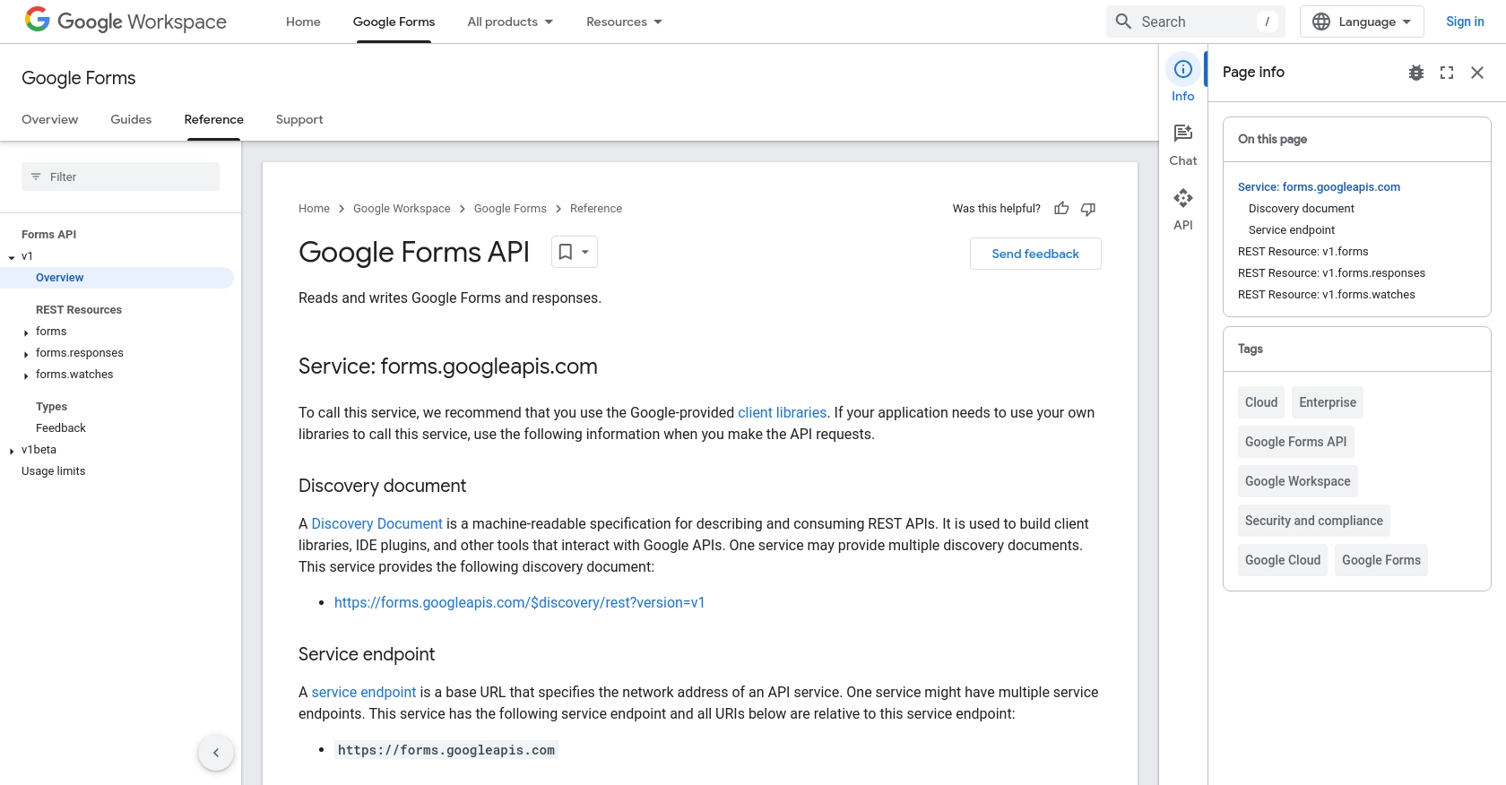The height and width of the screenshot is (785, 1506).
Task: Open the Discovery Document link
Action: [x=376, y=523]
